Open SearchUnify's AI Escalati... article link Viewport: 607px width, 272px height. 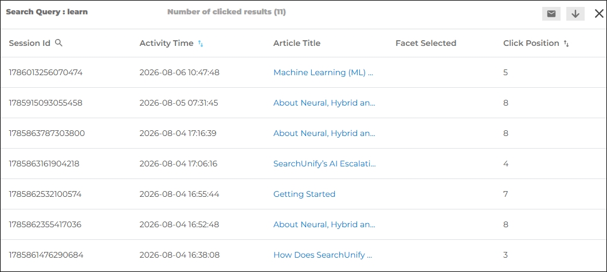coord(324,164)
